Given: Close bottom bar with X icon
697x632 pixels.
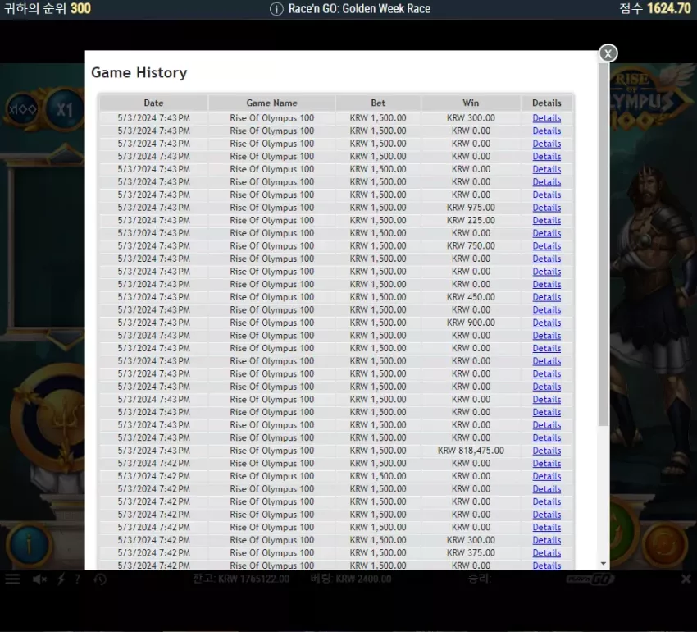Looking at the screenshot, I should pyautogui.click(x=686, y=579).
